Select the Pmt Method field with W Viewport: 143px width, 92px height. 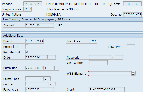coord(27,52)
